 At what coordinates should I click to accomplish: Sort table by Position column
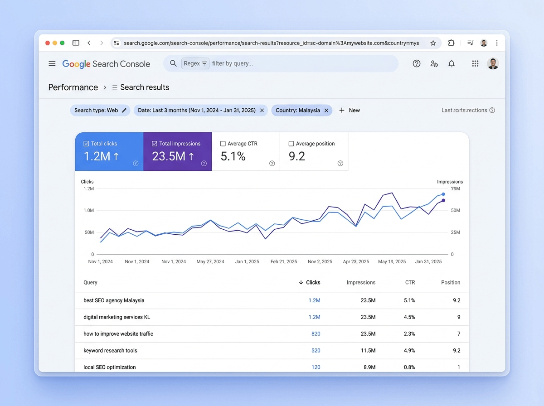[x=451, y=282]
